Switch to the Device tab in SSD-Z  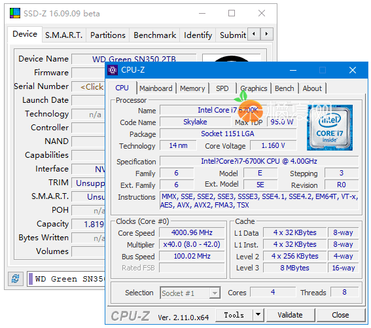tap(25, 34)
